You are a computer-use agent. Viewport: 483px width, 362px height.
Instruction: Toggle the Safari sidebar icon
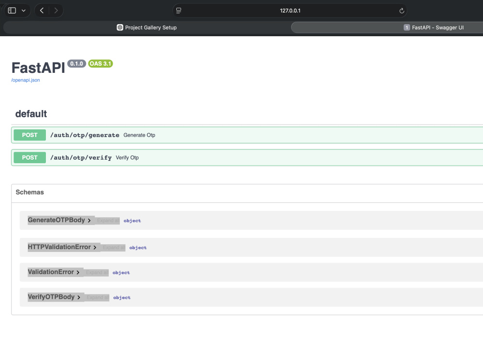12,11
